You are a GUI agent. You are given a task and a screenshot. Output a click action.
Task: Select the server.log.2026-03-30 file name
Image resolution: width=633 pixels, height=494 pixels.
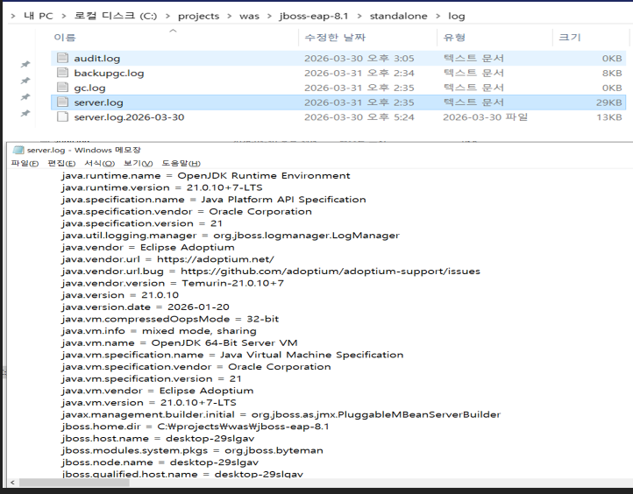(x=129, y=117)
